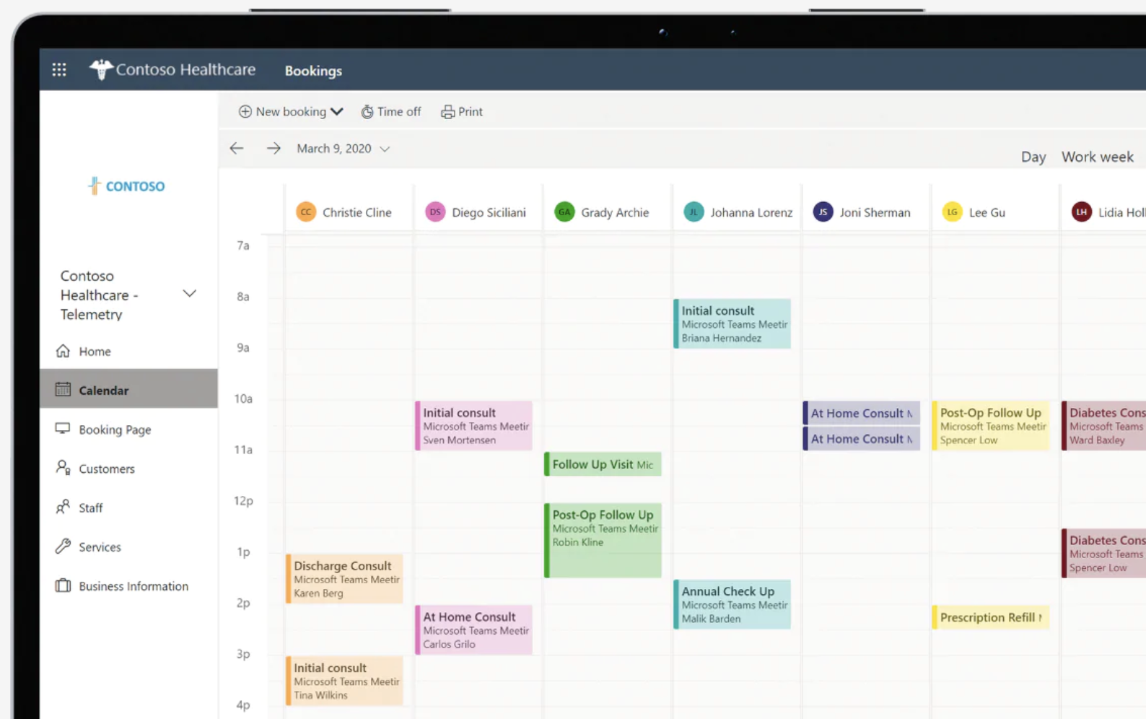This screenshot has width=1146, height=719.
Task: Switch to the Day view
Action: [x=1033, y=157]
